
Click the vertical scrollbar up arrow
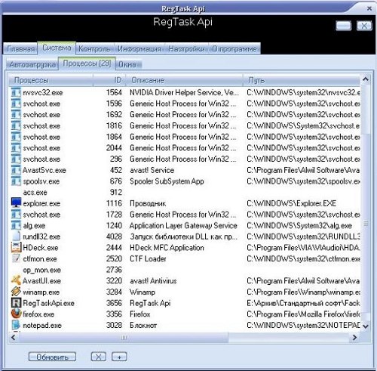[366, 79]
